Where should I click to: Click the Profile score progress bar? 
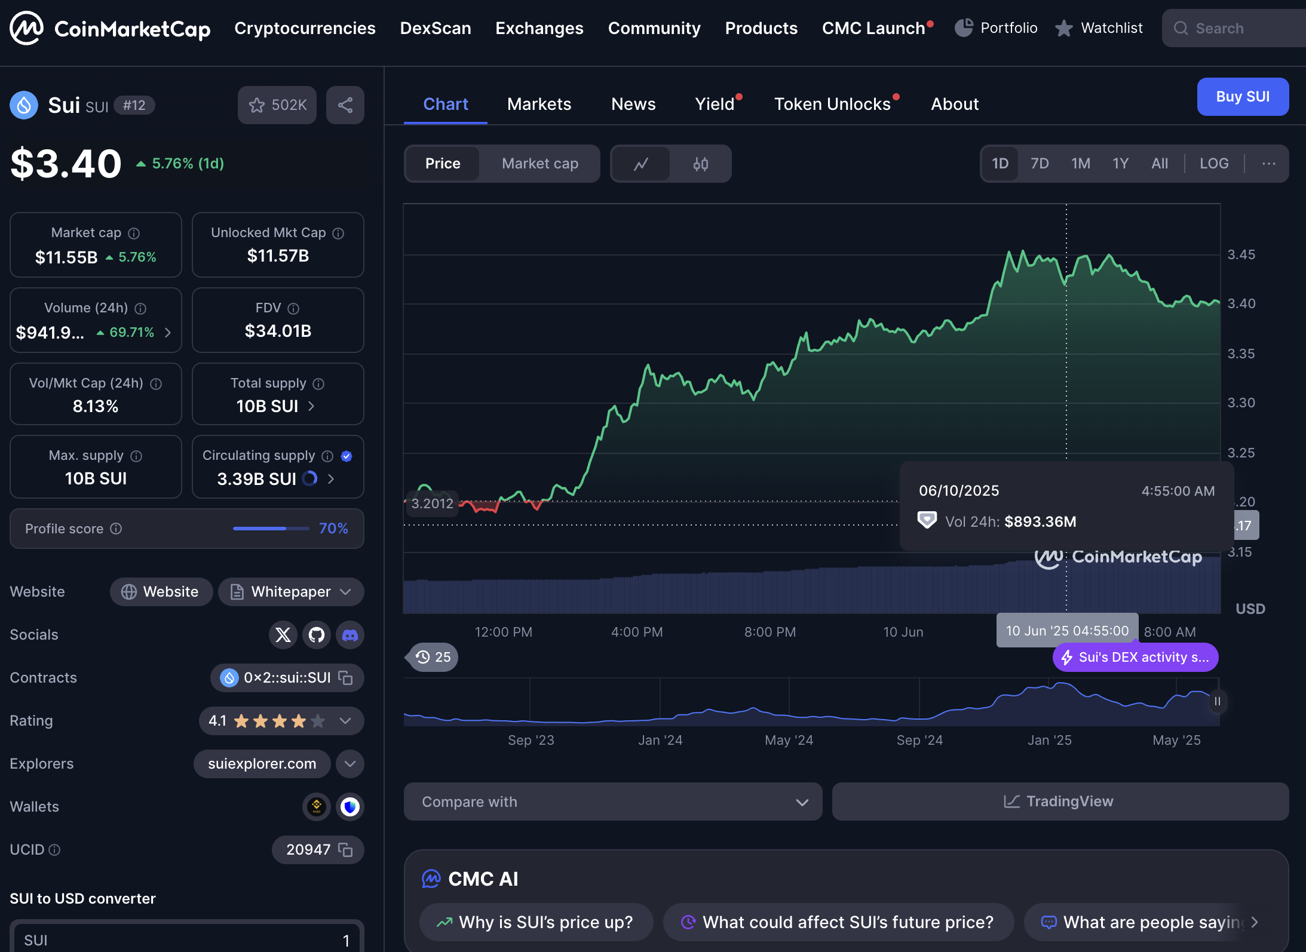[x=271, y=529]
